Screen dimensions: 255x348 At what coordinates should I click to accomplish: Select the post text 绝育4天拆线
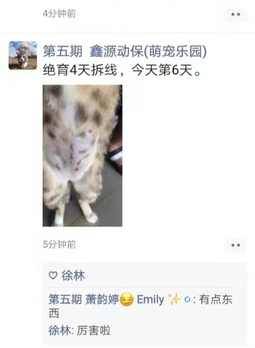tap(80, 70)
